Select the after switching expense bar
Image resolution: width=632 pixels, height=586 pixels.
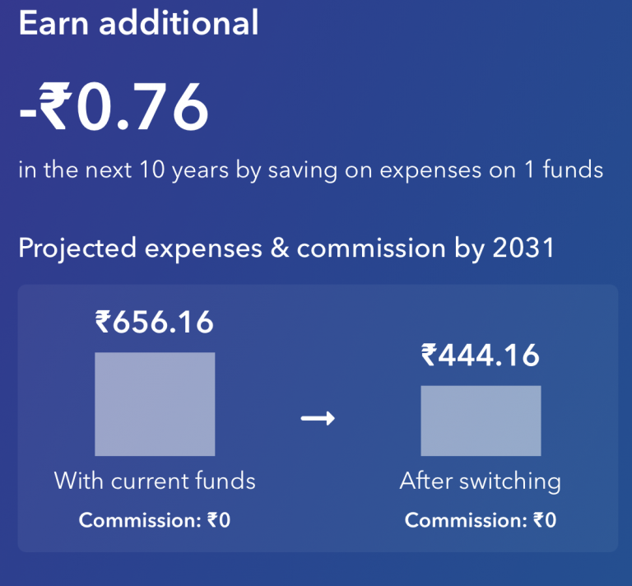tap(481, 421)
